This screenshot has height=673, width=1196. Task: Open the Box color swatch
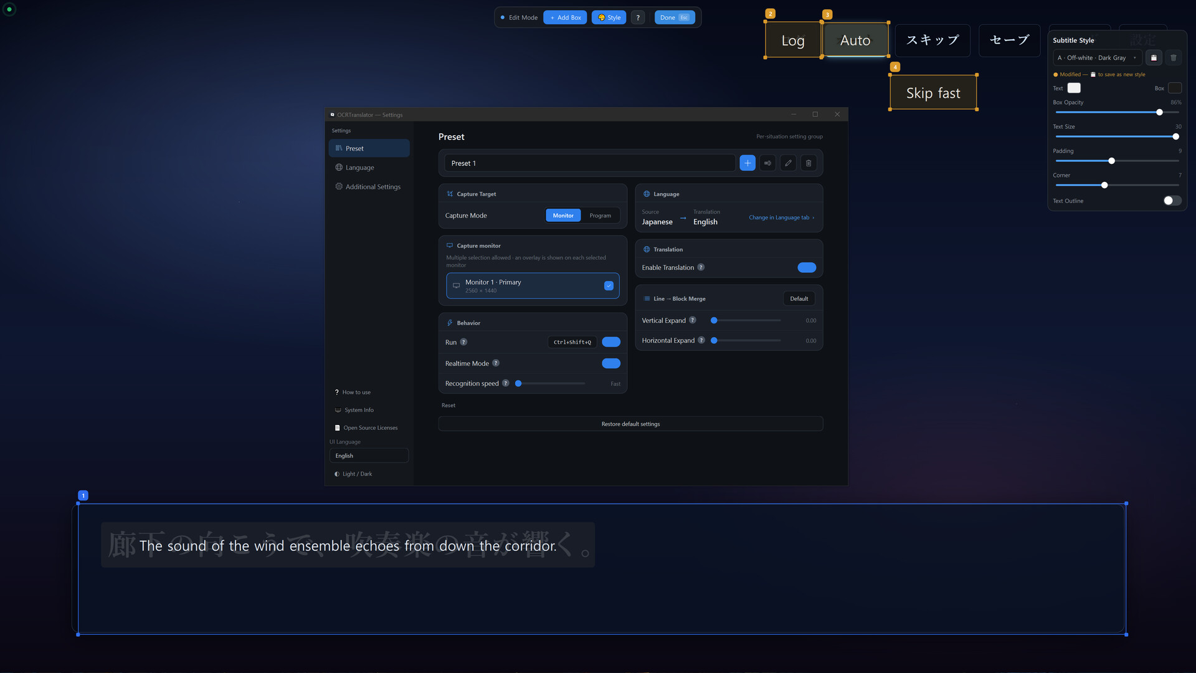click(x=1175, y=88)
